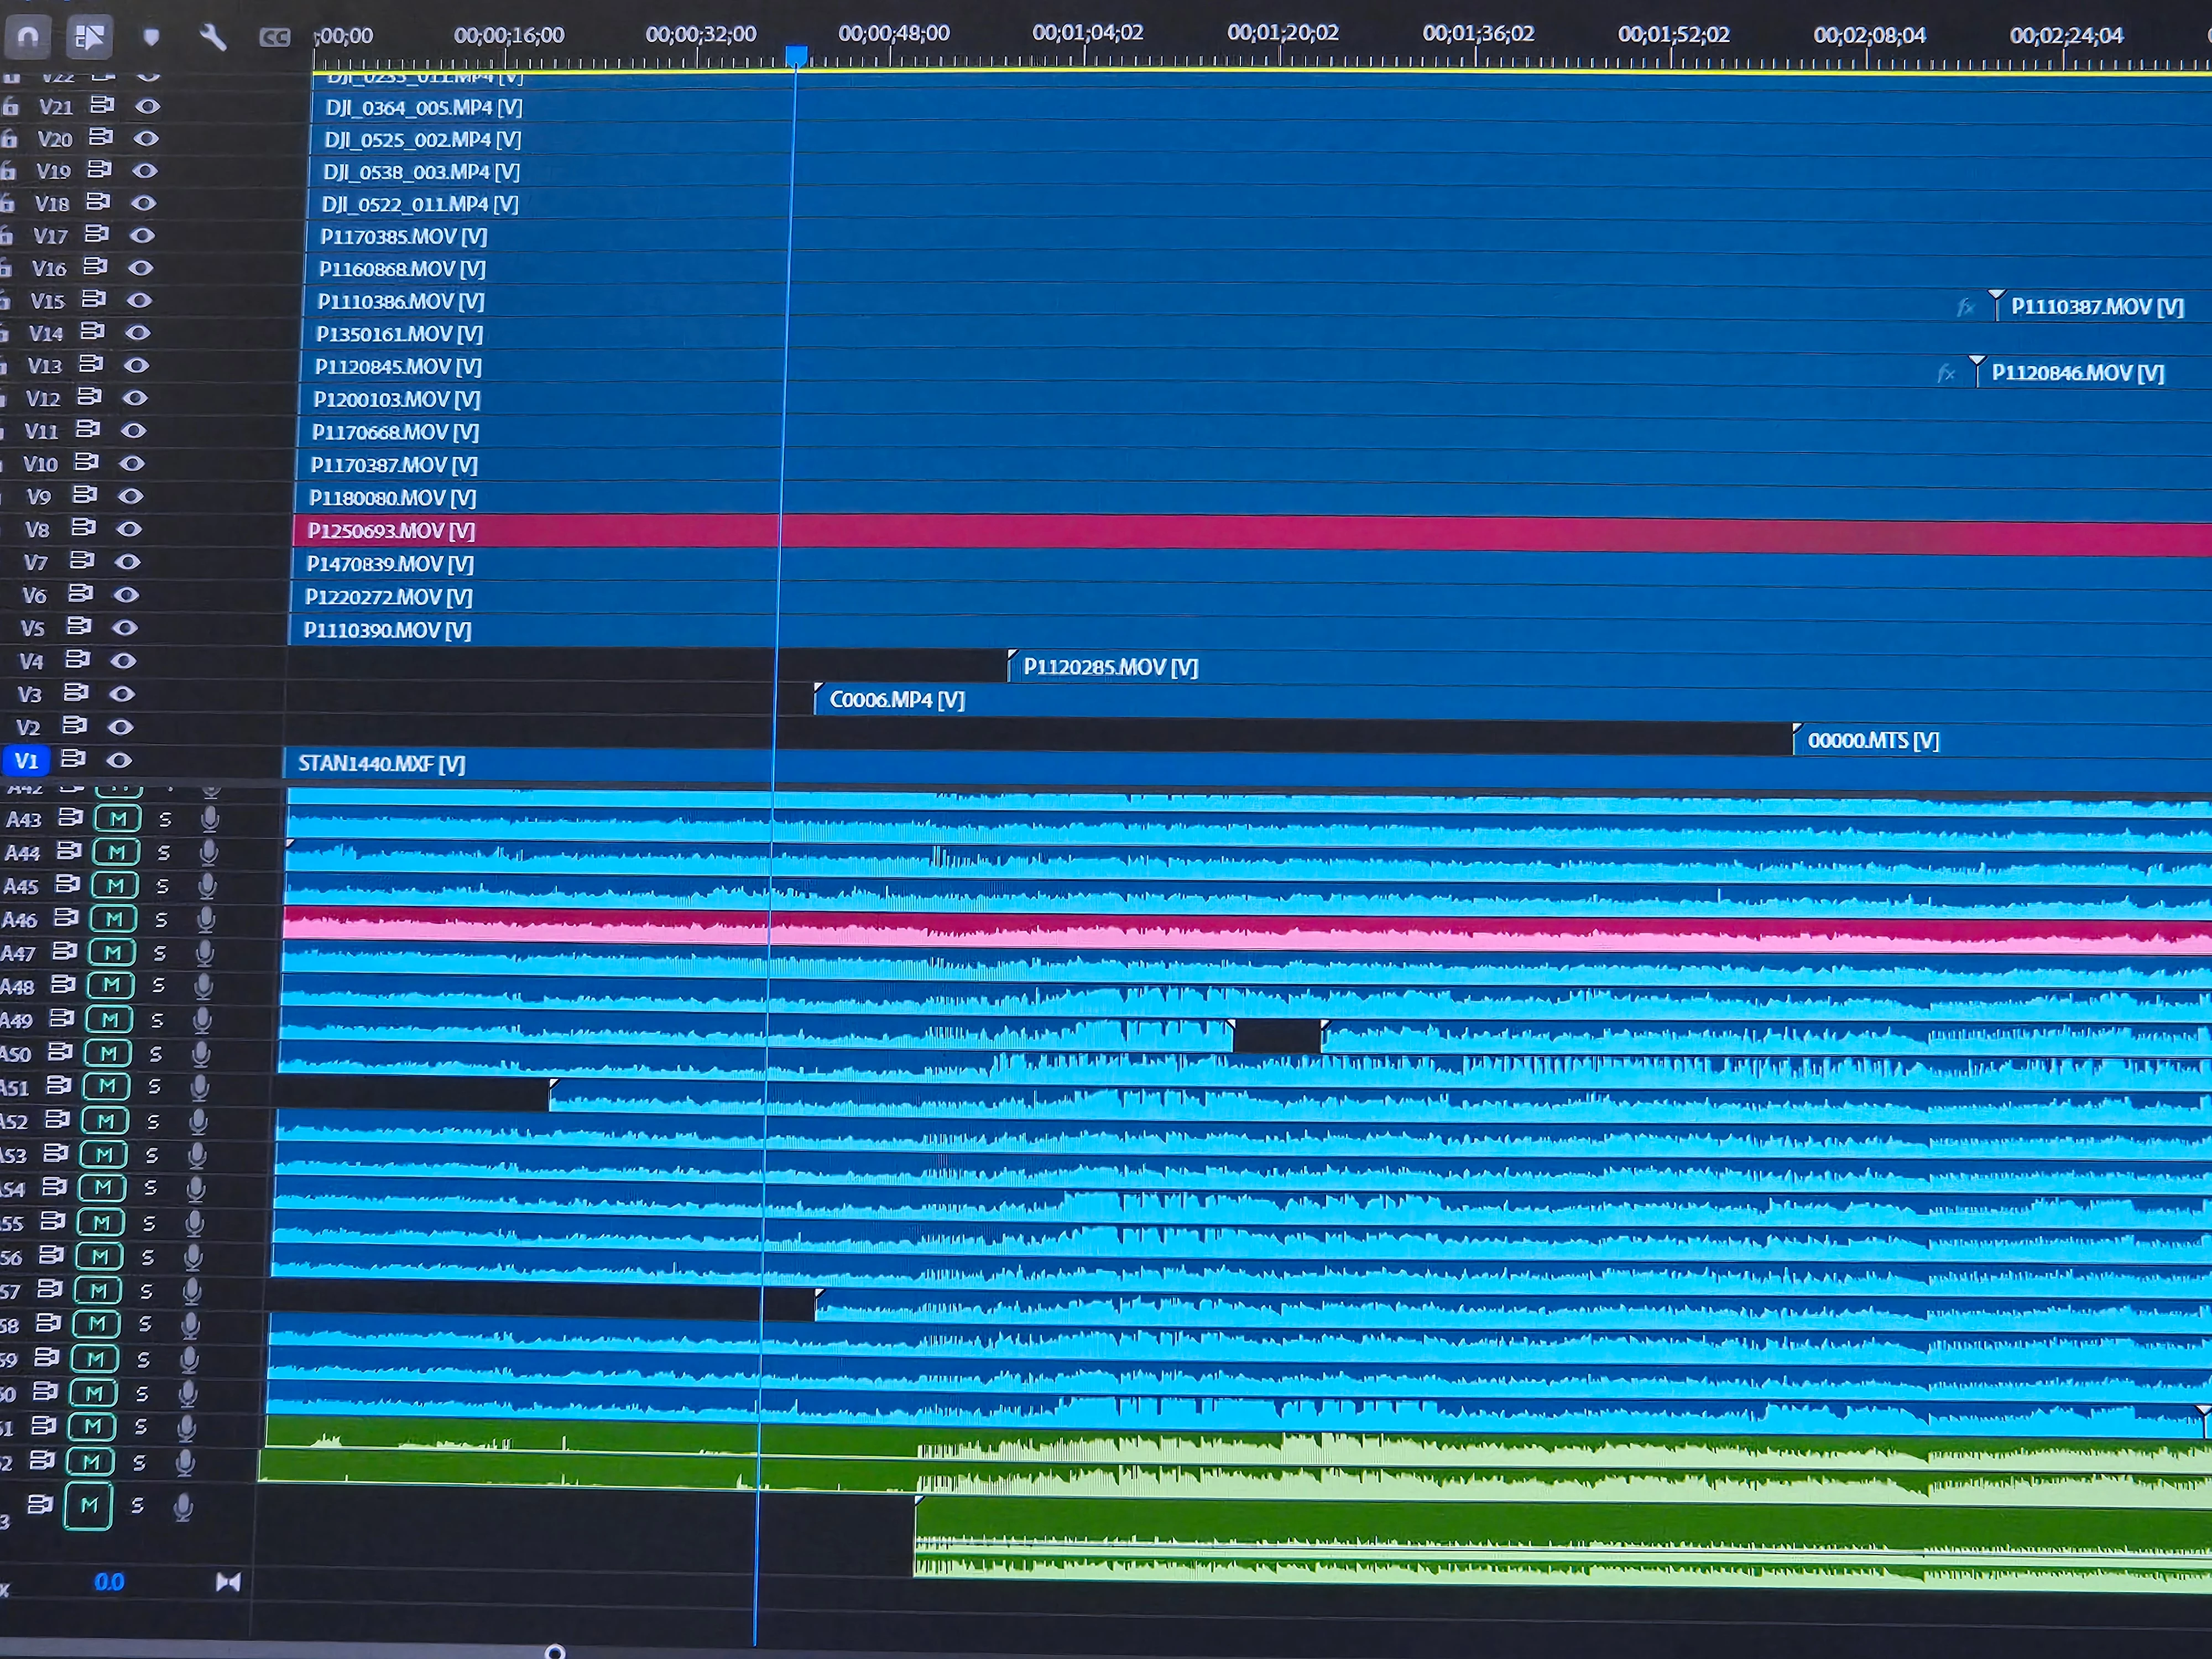
Task: Mute audio track A45
Action: pos(115,885)
